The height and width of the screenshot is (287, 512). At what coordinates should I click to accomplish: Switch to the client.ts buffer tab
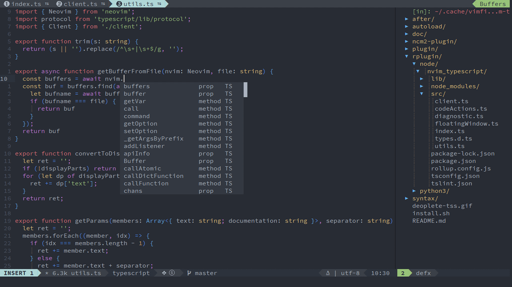tap(81, 4)
